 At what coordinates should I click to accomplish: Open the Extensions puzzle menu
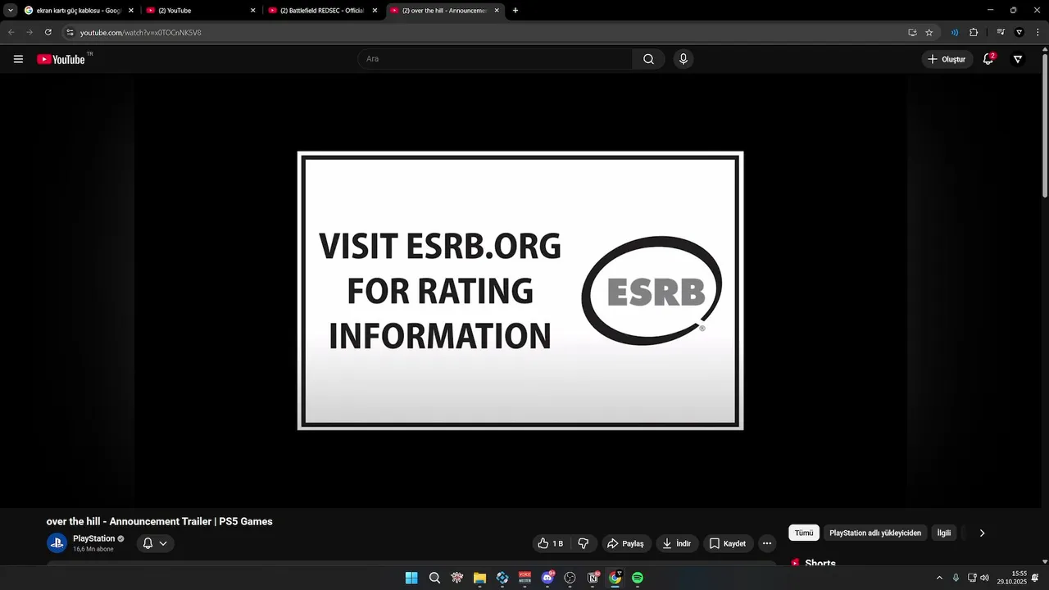pos(974,33)
